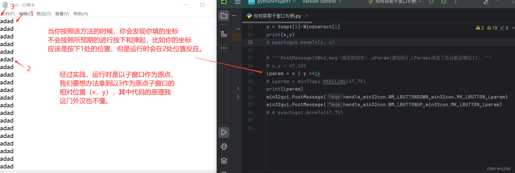
Task: Click the print(x,y) code on line 14
Action: point(280,35)
